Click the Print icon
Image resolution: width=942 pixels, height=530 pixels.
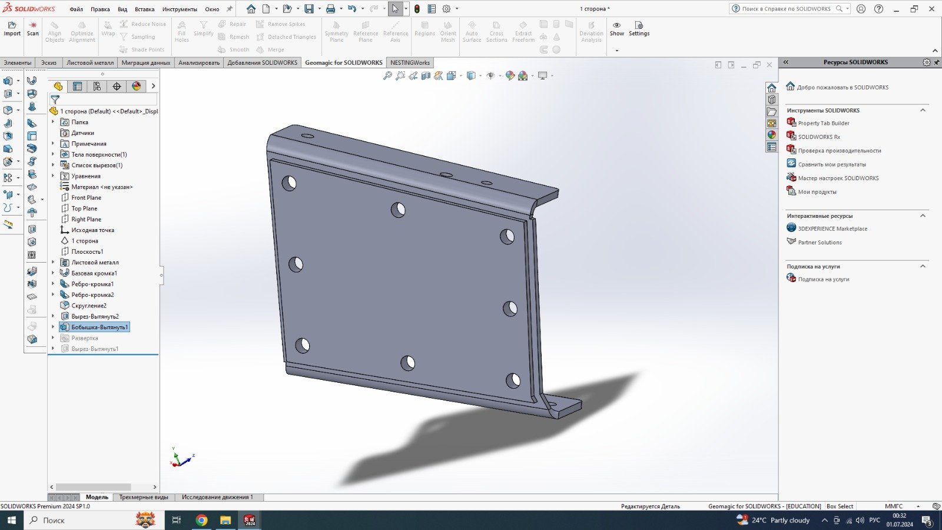[x=331, y=9]
